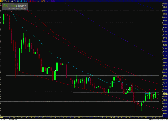Click the 03 date label after Dec
Image resolution: width=168 pixels, height=121 pixels.
(71, 118)
